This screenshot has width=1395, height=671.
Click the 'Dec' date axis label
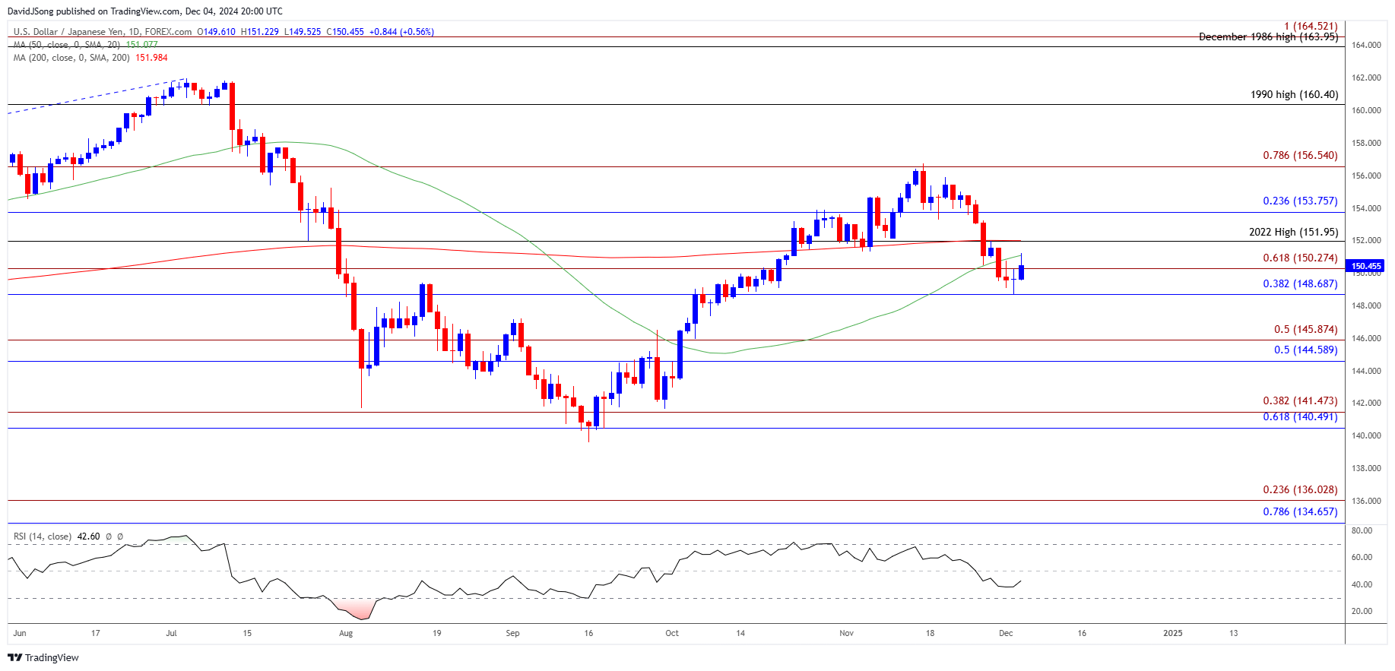1006,633
